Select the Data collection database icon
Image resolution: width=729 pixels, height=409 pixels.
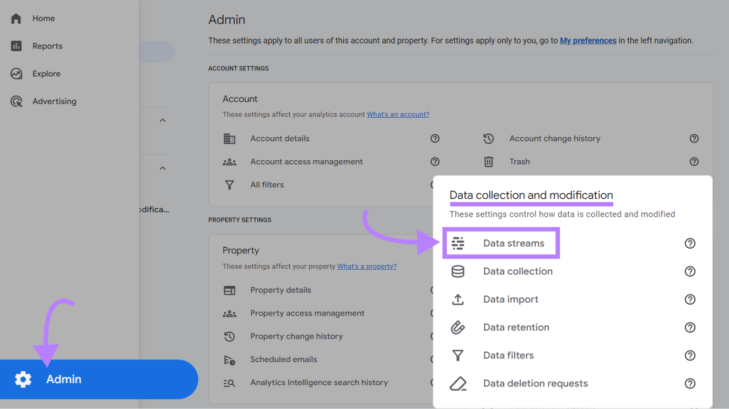(x=458, y=271)
